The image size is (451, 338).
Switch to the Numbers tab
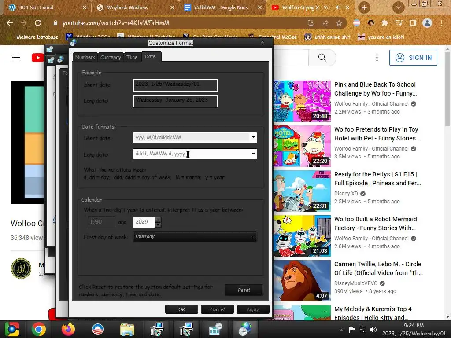pos(85,57)
